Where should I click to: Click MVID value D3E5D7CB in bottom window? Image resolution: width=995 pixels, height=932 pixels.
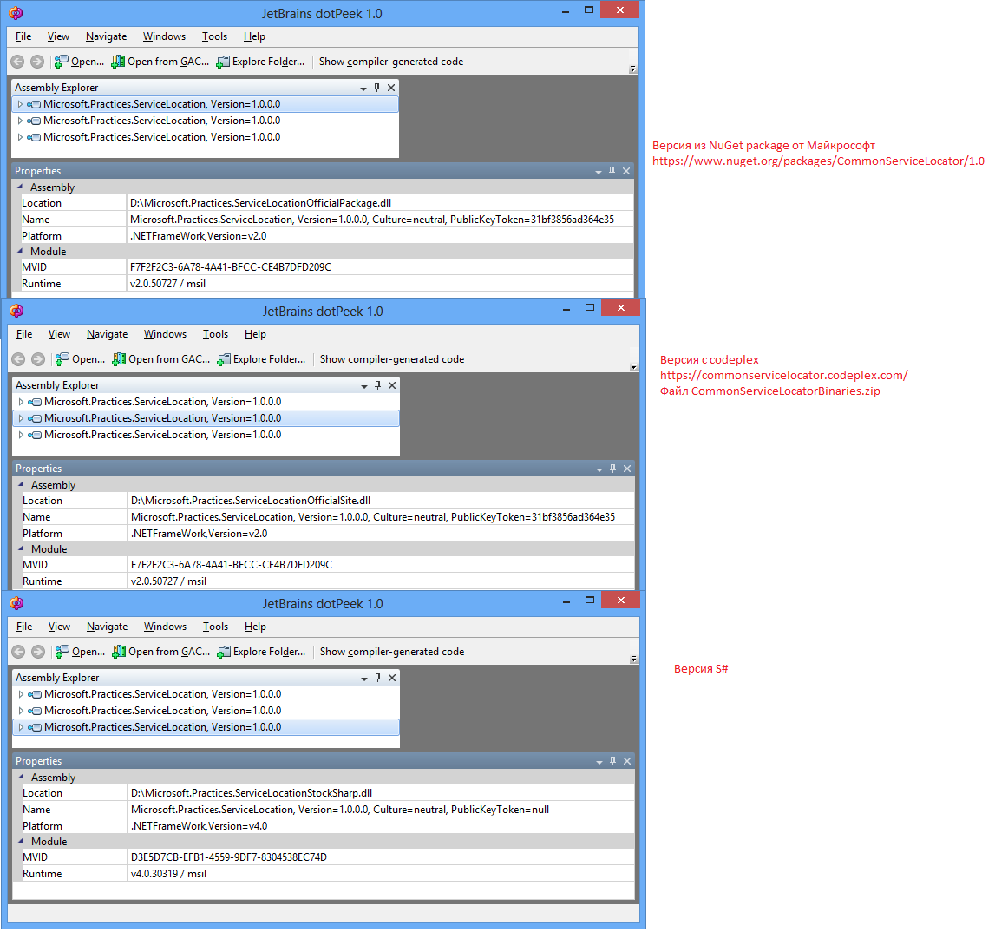(x=228, y=857)
